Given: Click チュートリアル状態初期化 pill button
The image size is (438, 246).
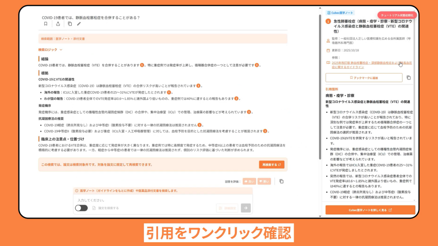Looking at the screenshot, I should 397,15.
